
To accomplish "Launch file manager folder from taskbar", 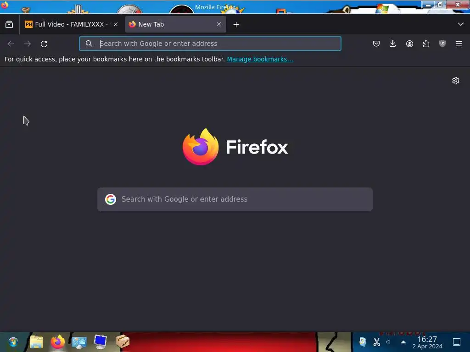I will pos(36,342).
